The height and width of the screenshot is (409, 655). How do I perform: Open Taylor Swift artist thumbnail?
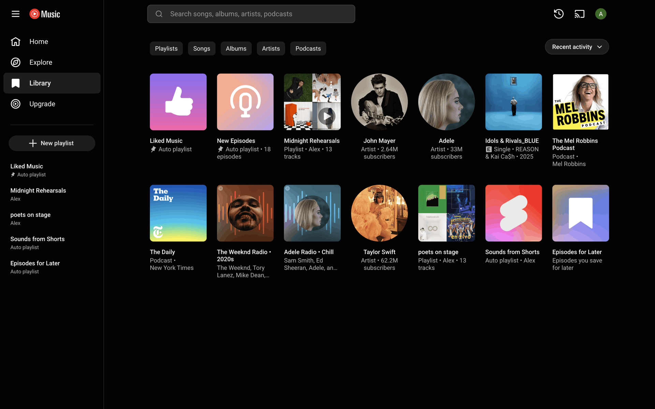(379, 213)
